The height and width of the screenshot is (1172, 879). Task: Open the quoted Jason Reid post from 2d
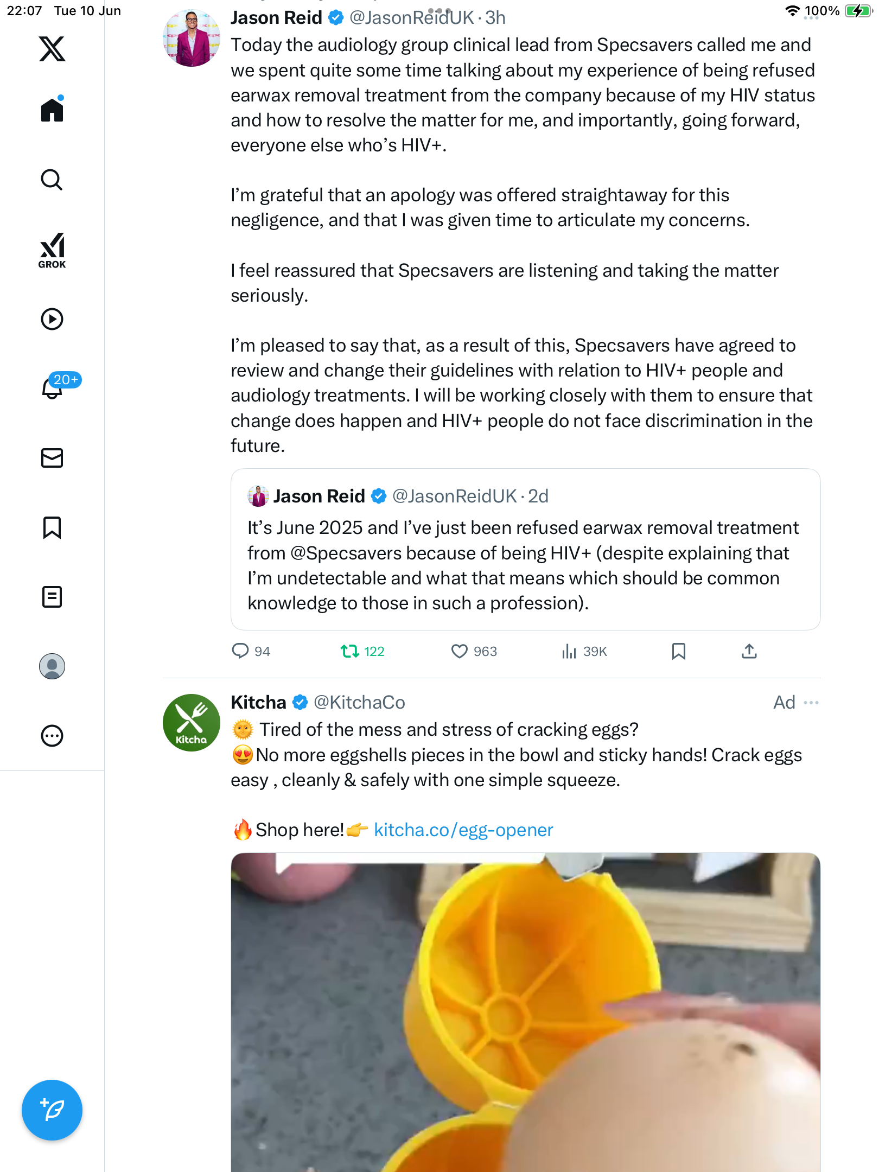[525, 549]
